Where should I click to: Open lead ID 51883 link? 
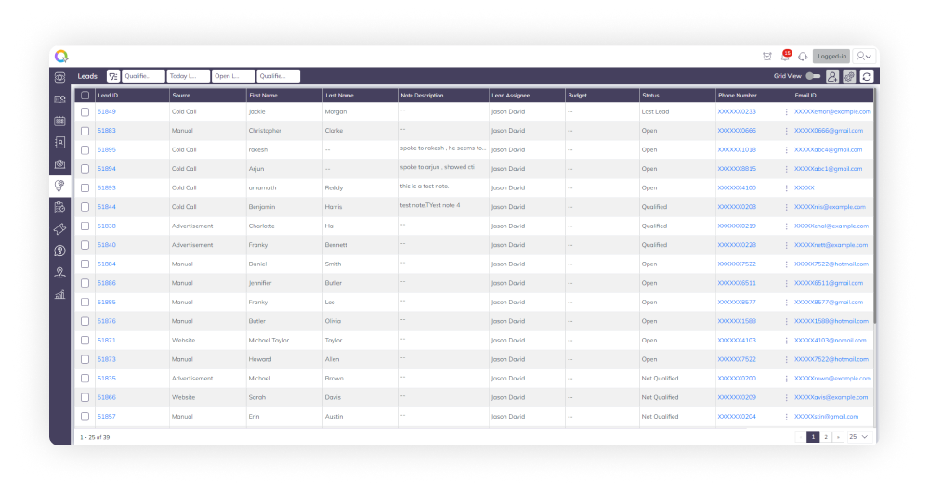[107, 131]
